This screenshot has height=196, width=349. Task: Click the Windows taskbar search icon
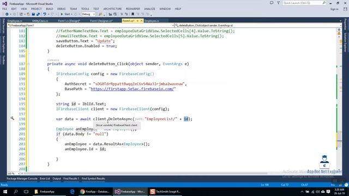(x=16, y=192)
